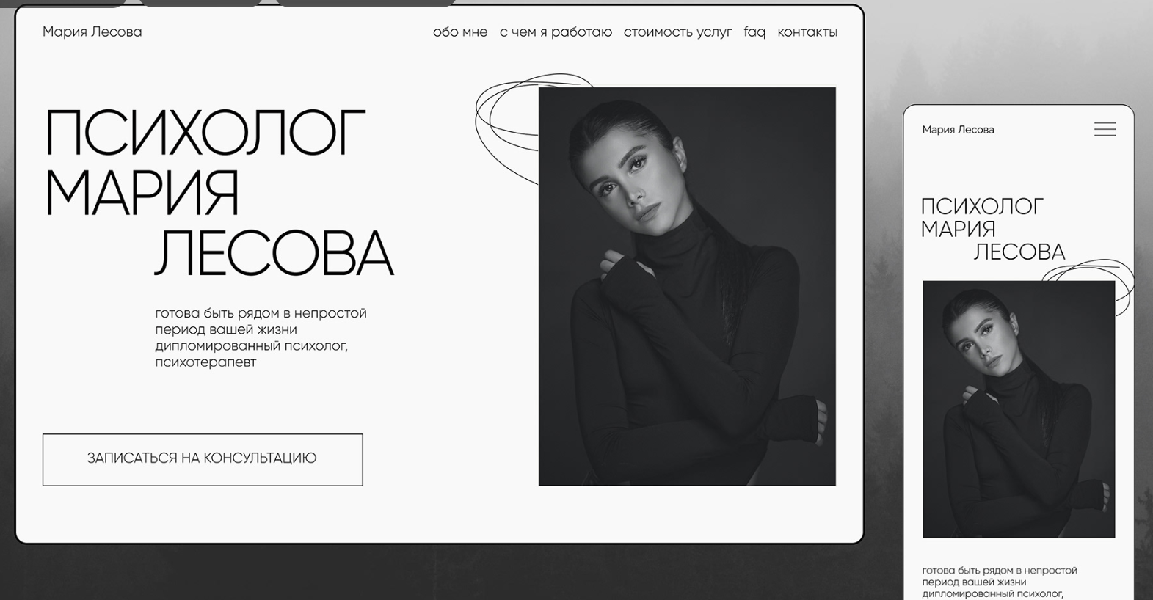Image resolution: width=1153 pixels, height=600 pixels.
Task: Click the large desktop heading word "ПСИХОЛОГ"
Action: point(205,133)
